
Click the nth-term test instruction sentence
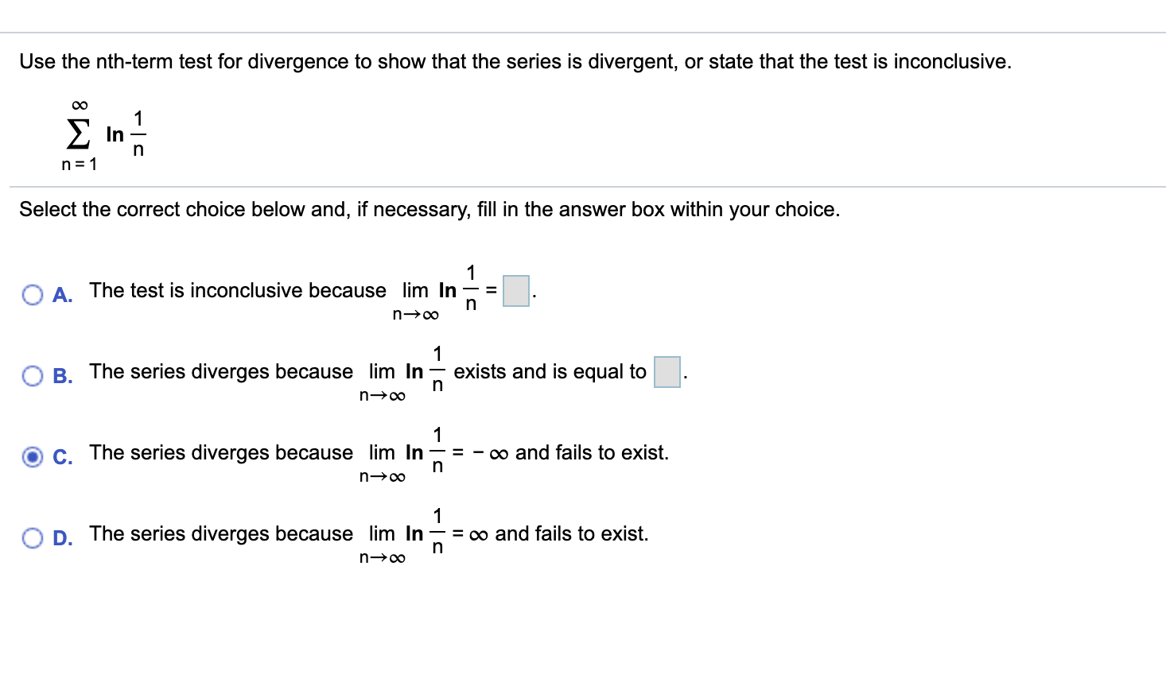pos(515,61)
